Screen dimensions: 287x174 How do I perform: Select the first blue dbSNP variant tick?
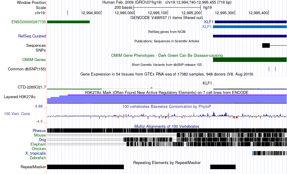(269, 69)
